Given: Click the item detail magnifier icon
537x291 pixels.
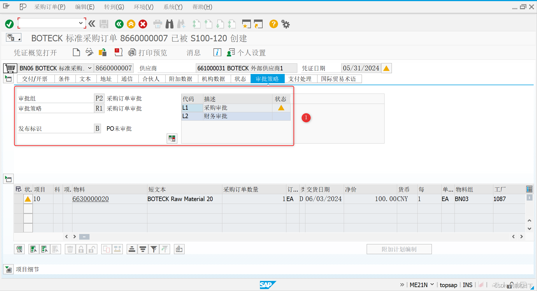Looking at the screenshot, I should [x=19, y=249].
